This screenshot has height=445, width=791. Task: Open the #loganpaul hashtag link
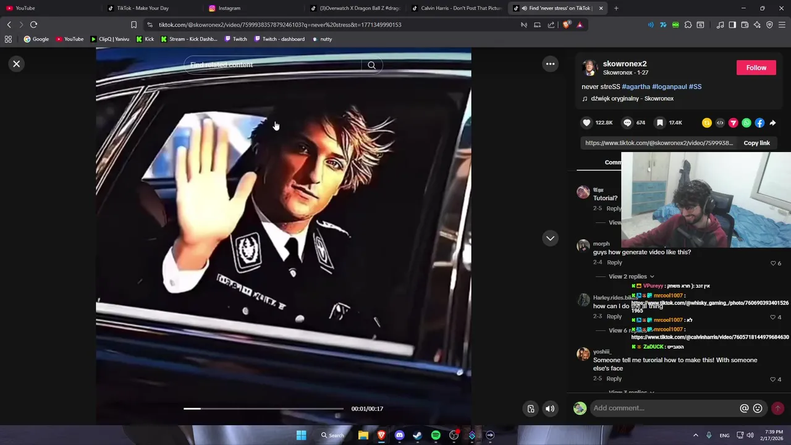click(x=669, y=87)
